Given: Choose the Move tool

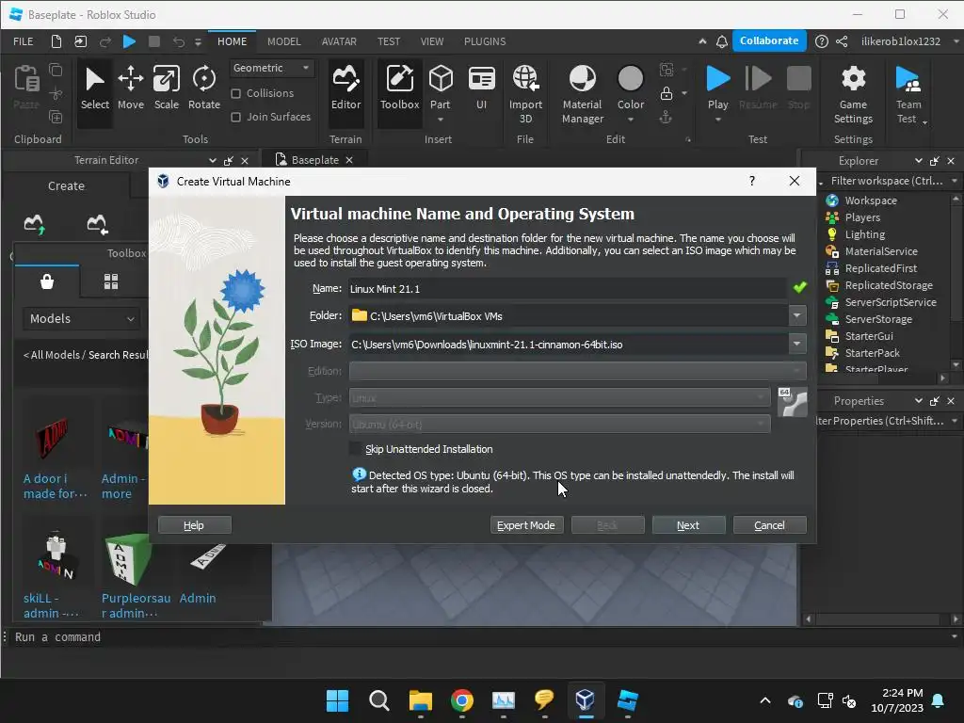Looking at the screenshot, I should pyautogui.click(x=130, y=88).
